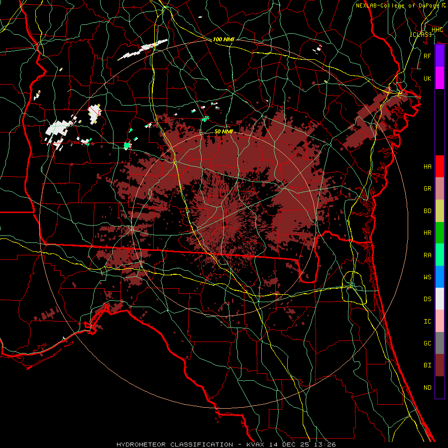This screenshot has height=448, width=448.
Task: Click the 14 DEC 25 date text
Action: pos(290,445)
